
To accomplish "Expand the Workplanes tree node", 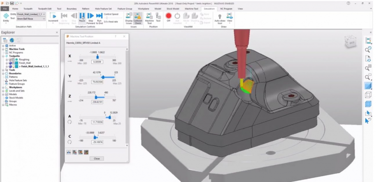I will [3, 87].
